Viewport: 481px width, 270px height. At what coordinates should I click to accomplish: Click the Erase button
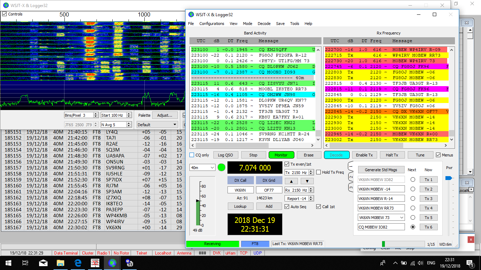click(x=309, y=155)
